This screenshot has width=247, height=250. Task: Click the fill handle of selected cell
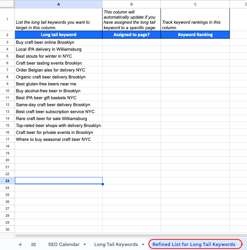pos(103,184)
